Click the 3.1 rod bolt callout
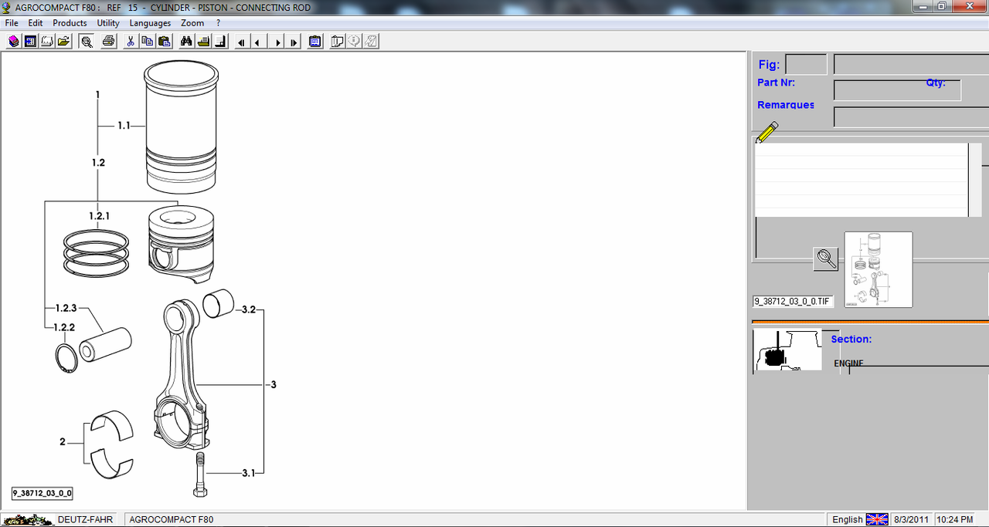This screenshot has width=989, height=527. click(x=248, y=473)
